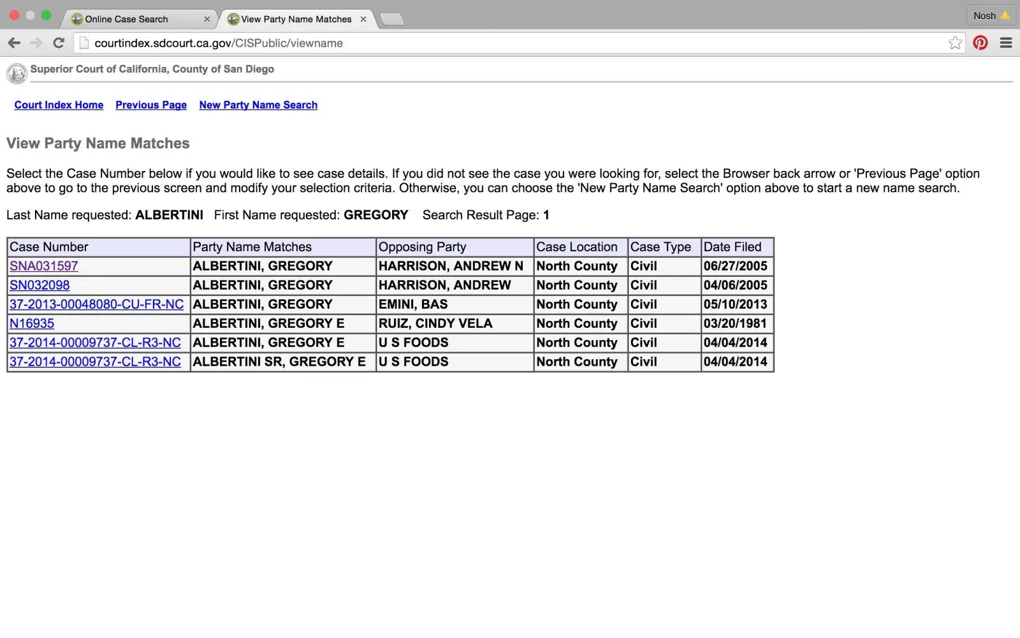Reload the current page
The image size is (1020, 638).
[59, 43]
